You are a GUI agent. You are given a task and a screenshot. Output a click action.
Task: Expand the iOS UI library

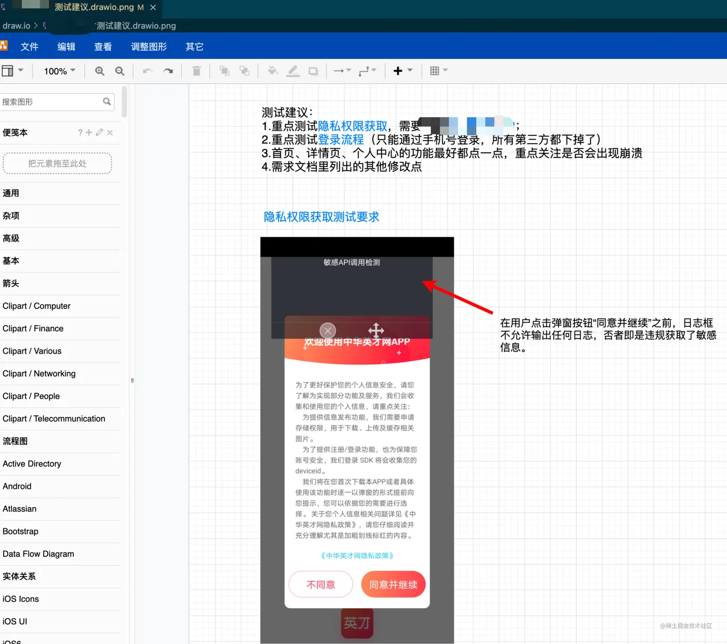pyautogui.click(x=60, y=622)
